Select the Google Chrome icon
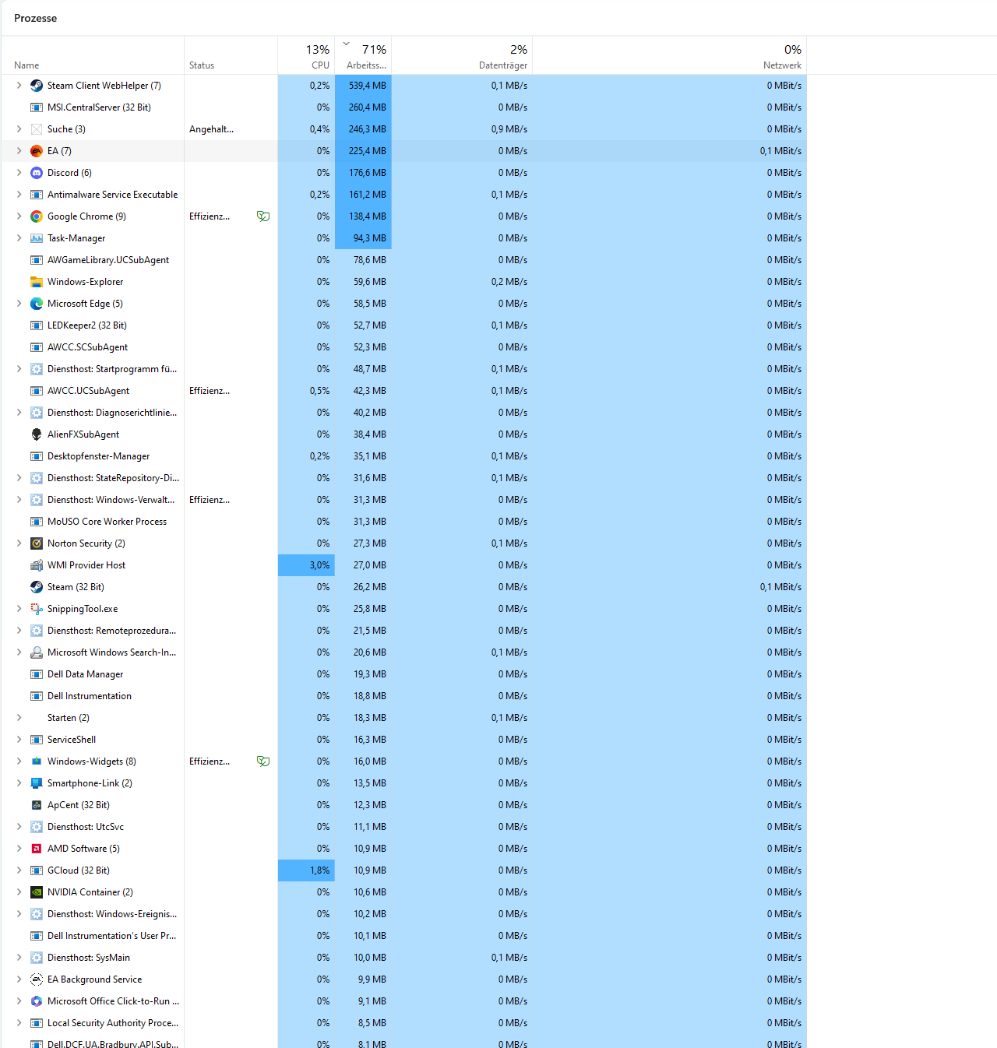Viewport: 997px width, 1048px height. point(37,216)
